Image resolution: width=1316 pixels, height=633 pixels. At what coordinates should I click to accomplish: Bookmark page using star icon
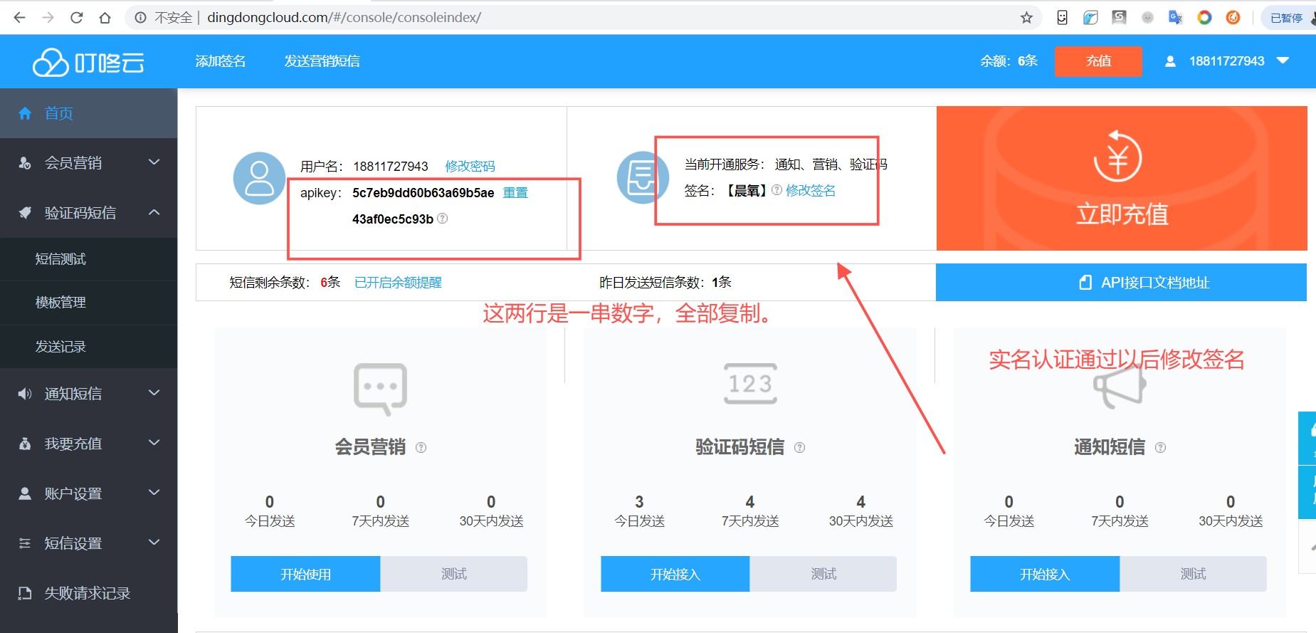(x=1026, y=18)
